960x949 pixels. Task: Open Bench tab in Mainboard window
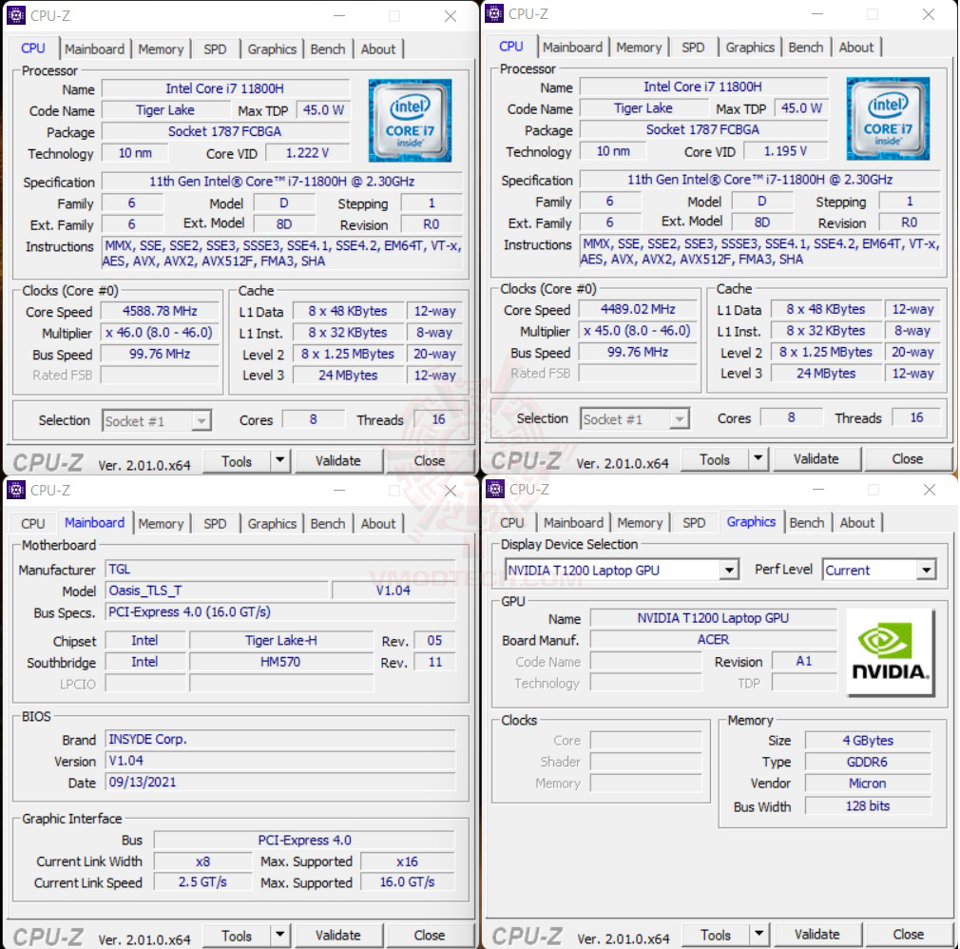click(x=328, y=524)
